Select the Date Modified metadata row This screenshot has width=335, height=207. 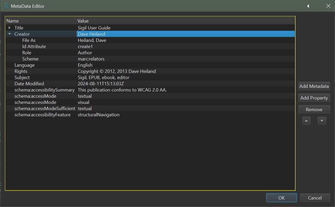click(x=150, y=83)
